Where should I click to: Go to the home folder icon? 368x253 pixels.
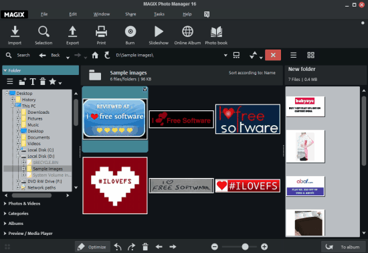pyautogui.click(x=95, y=55)
